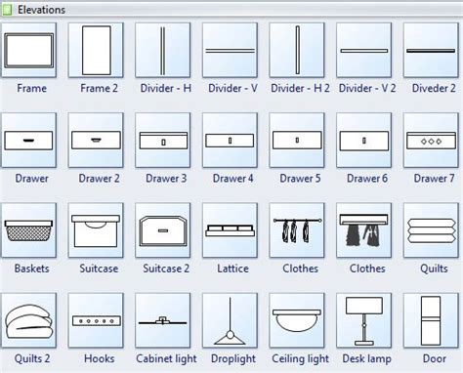Select the Suitcase 2 shape
Screen dimensions: 463x373
tap(163, 230)
